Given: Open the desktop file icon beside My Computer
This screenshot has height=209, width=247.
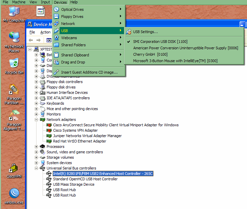Looking at the screenshot, I should tap(41, 11).
